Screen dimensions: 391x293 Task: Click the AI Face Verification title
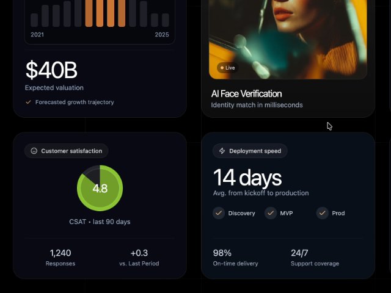246,93
